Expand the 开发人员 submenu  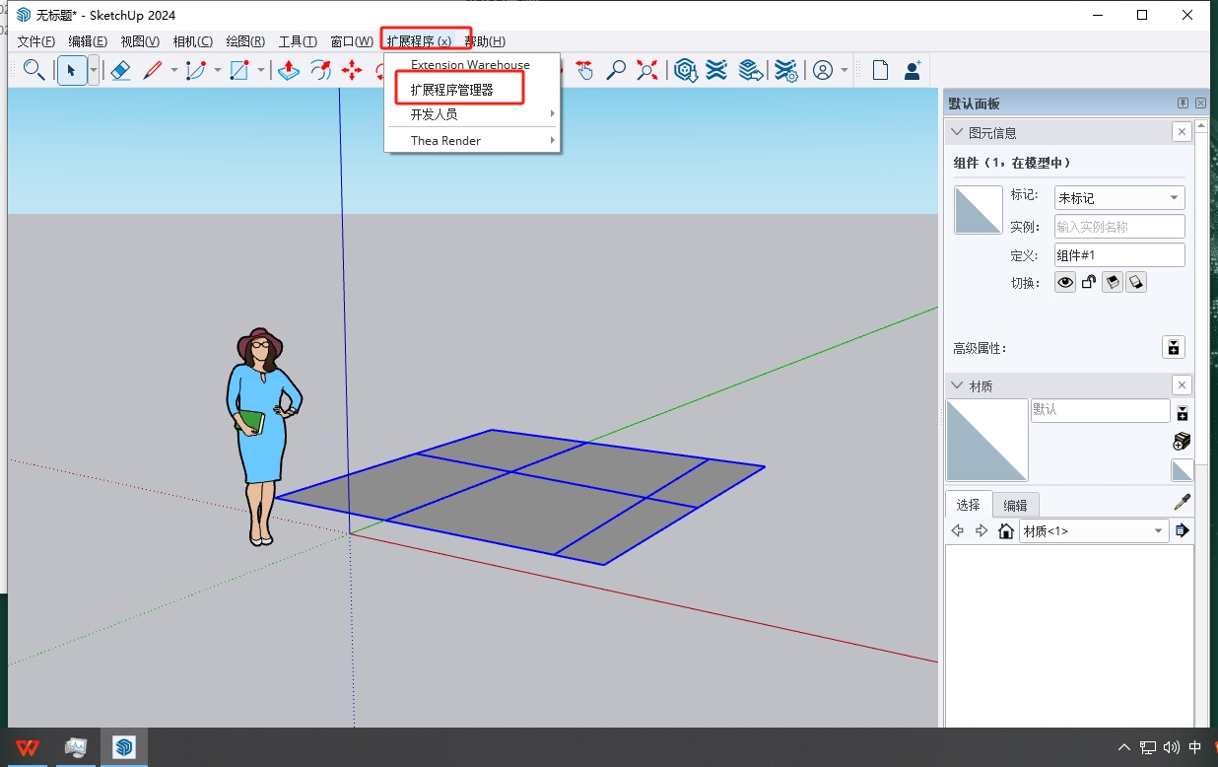(472, 114)
